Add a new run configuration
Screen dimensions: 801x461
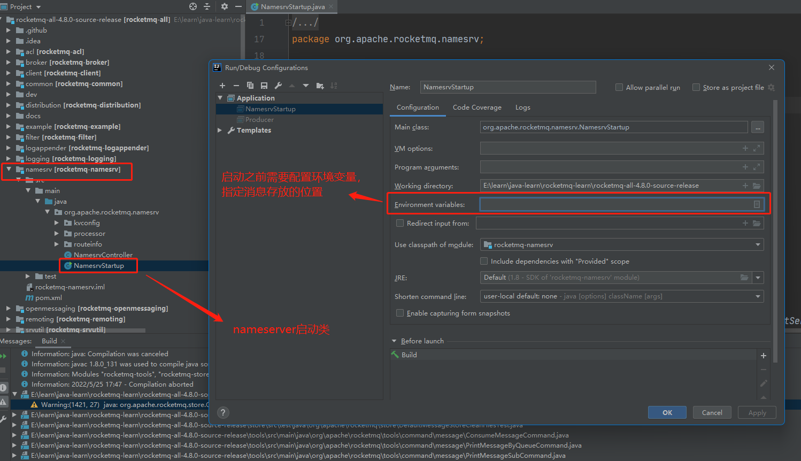(222, 86)
